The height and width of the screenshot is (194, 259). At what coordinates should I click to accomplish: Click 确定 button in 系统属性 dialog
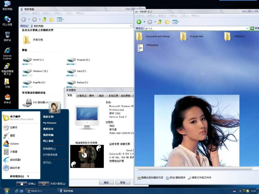pos(106,183)
